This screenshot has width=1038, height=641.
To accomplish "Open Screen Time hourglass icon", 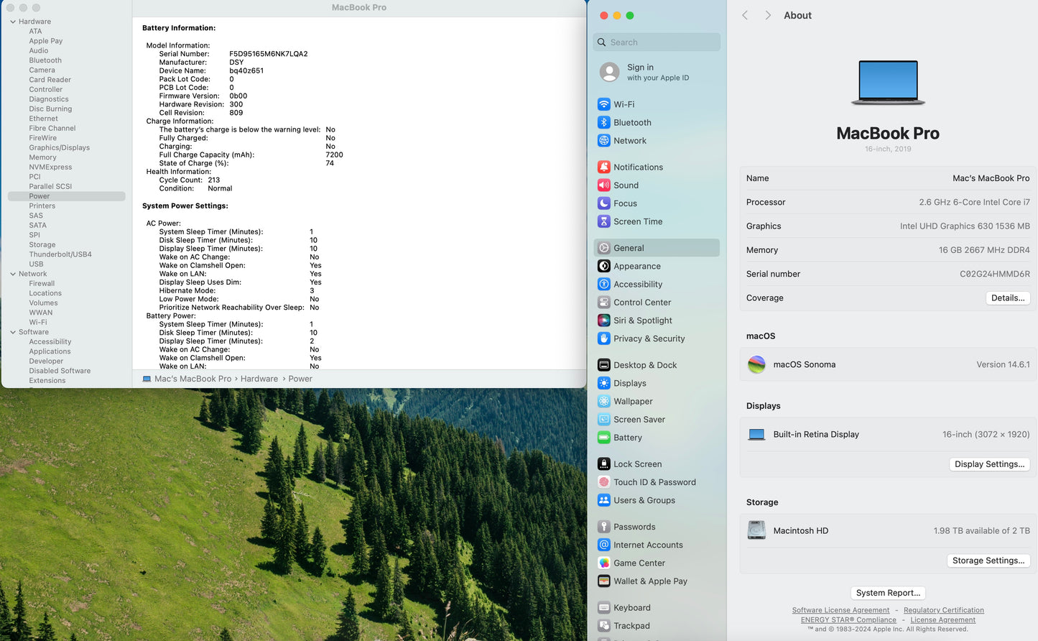I will 604,221.
